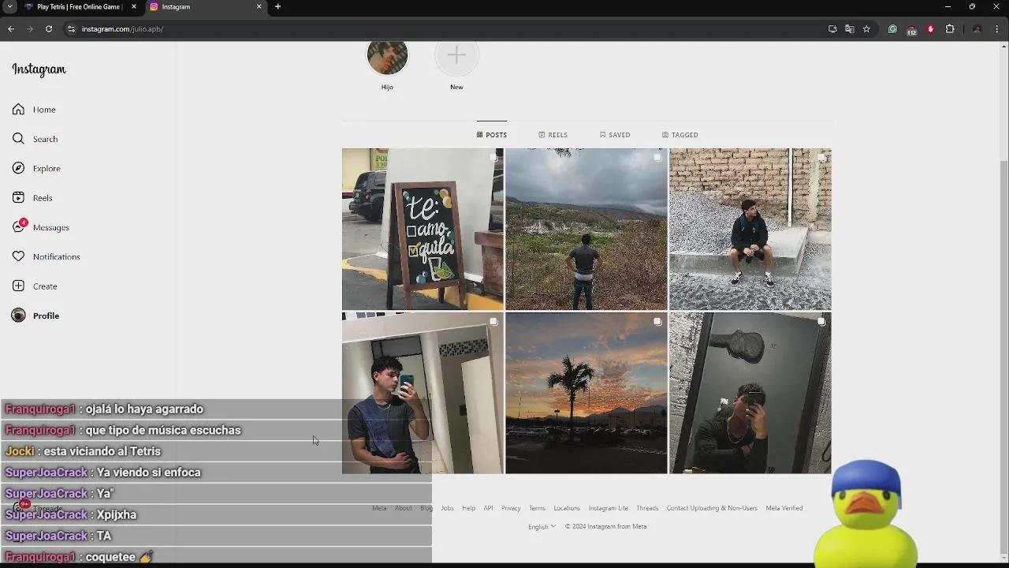Image resolution: width=1009 pixels, height=568 pixels.
Task: Open Messages with unread badge
Action: [41, 227]
